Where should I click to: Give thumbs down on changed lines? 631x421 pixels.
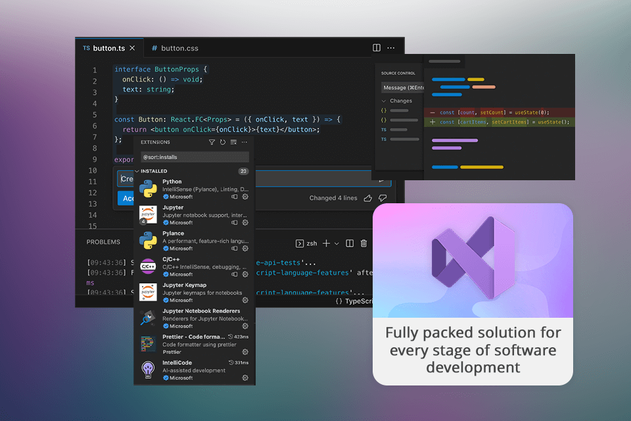383,198
